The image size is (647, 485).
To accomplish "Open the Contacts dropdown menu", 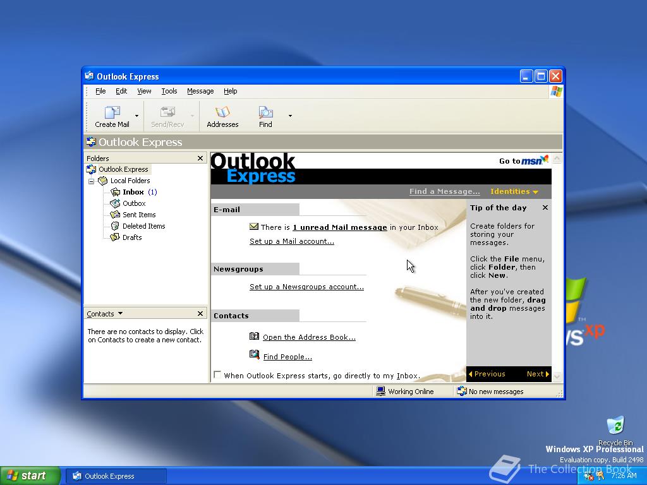I will click(105, 314).
